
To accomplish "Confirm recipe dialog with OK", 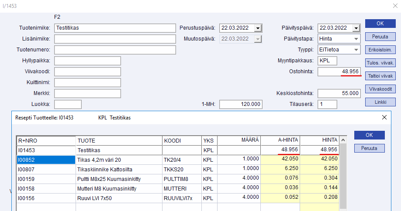I will point(369,135).
